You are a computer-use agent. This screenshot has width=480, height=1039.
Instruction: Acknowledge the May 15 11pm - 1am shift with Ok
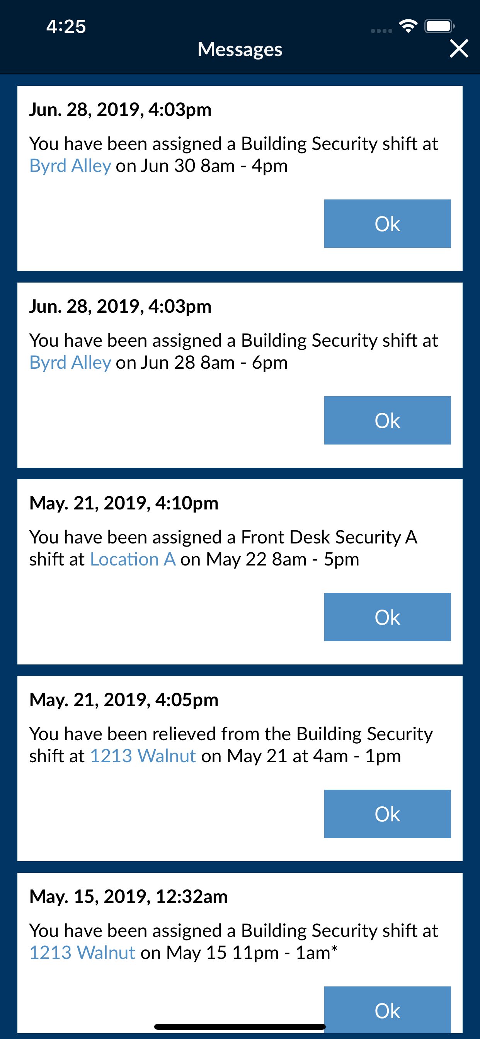click(x=387, y=1010)
